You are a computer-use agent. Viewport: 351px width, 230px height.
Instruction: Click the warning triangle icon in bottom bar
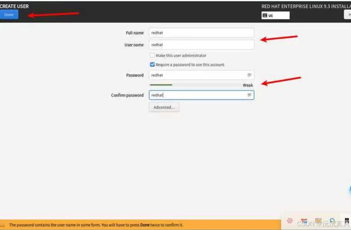pyautogui.click(x=2, y=225)
